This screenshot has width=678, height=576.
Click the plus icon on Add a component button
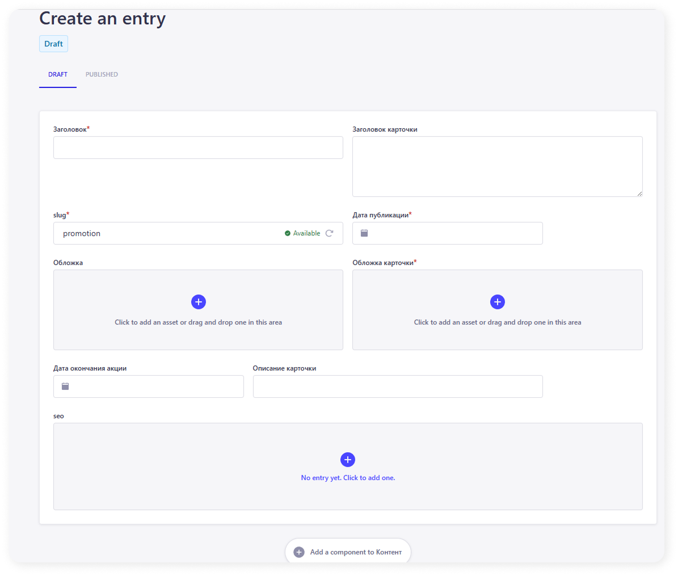click(x=299, y=552)
